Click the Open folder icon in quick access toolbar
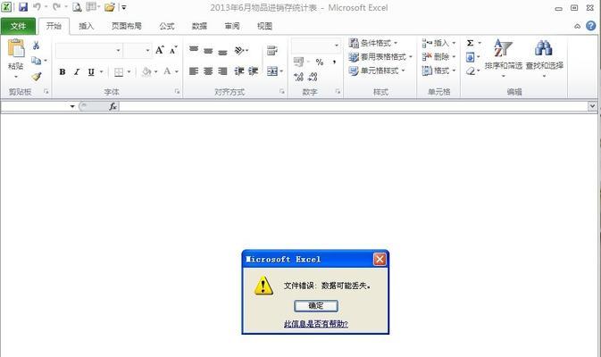 [x=110, y=7]
